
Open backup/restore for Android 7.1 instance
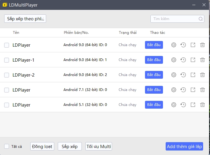pos(183,90)
